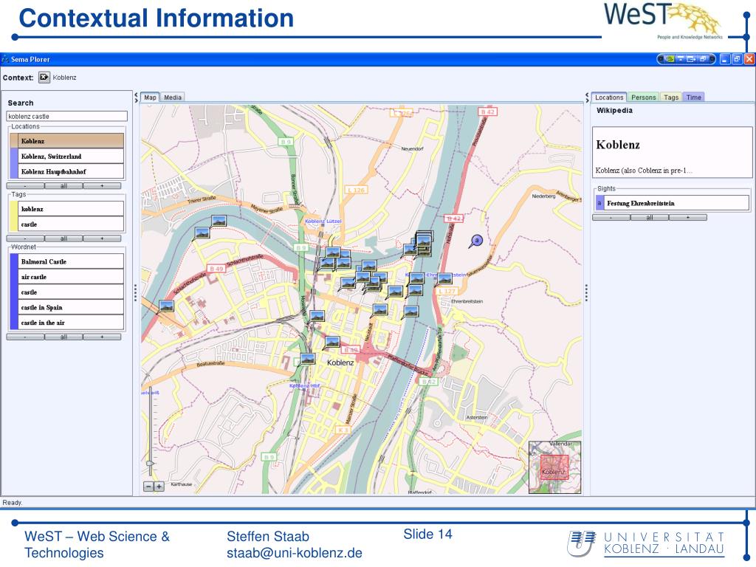Collapse the left Search panel with its arrows
Image resolution: width=756 pixels, height=567 pixels.
coord(136,97)
